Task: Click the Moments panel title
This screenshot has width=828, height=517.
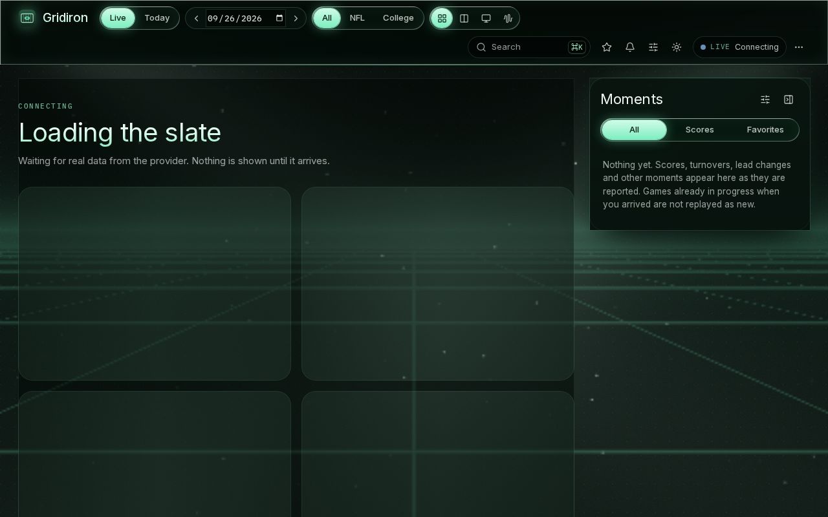Action: coord(631,100)
